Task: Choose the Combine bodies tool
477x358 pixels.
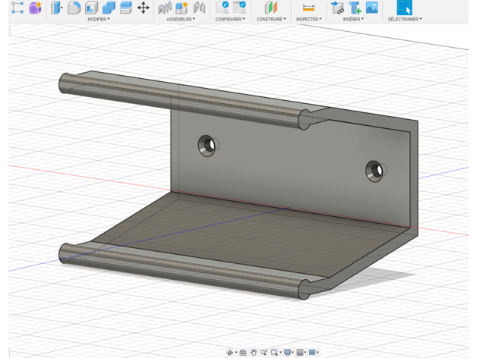Action: tap(109, 8)
